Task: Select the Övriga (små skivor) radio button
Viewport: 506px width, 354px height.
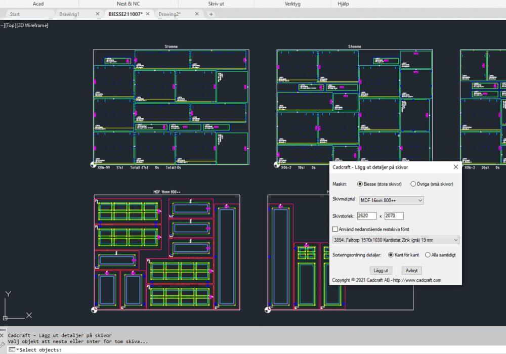Action: [413, 184]
